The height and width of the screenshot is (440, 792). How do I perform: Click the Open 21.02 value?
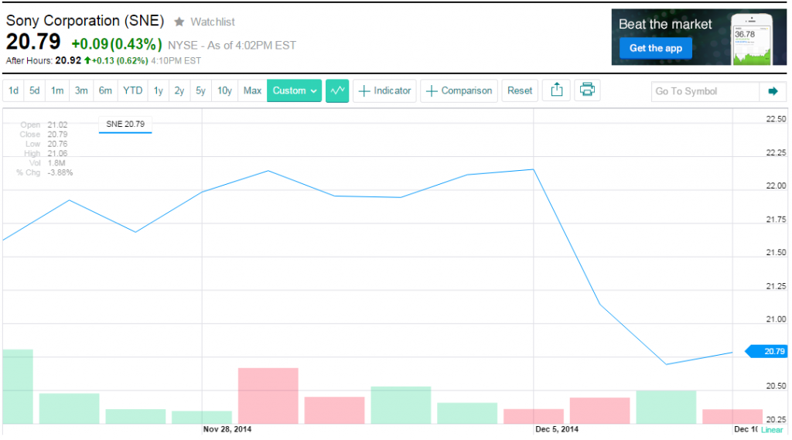click(57, 124)
